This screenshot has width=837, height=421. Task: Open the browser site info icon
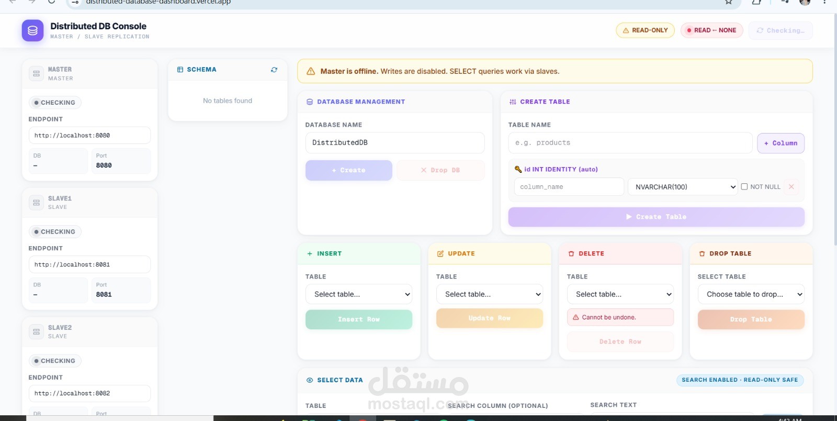pos(75,2)
